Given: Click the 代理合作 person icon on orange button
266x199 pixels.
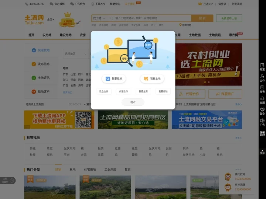Looking at the screenshot, I should pyautogui.click(x=181, y=94).
